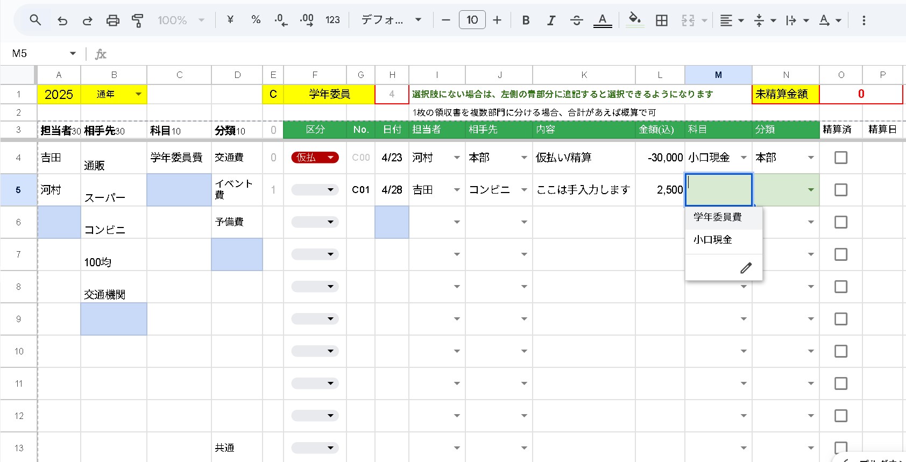Open the font family dropdown
This screenshot has height=462, width=906.
pyautogui.click(x=391, y=20)
